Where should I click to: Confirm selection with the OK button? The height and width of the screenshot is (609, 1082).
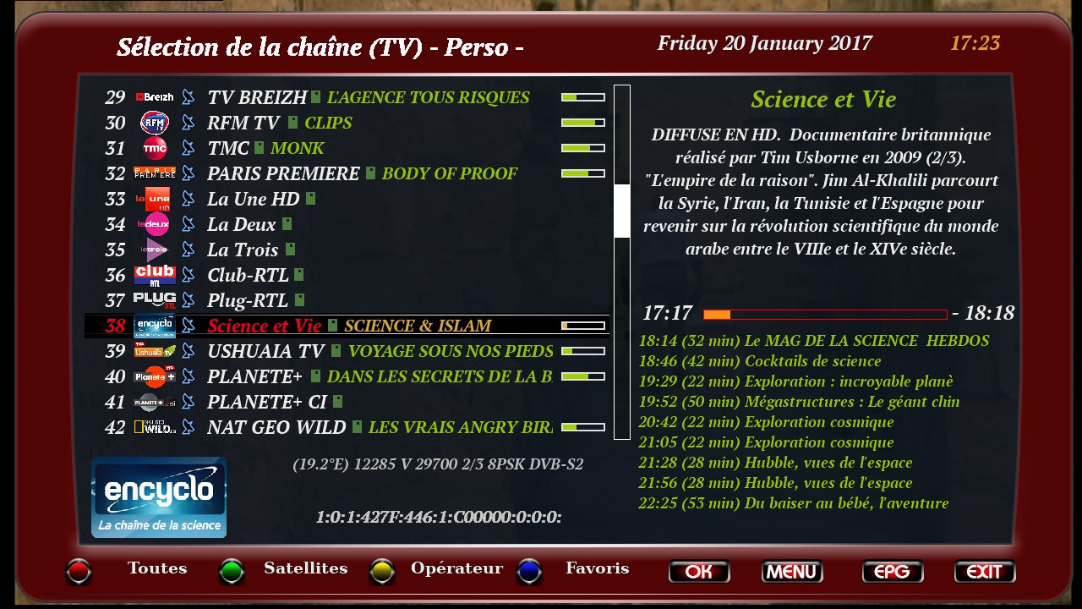click(x=699, y=572)
